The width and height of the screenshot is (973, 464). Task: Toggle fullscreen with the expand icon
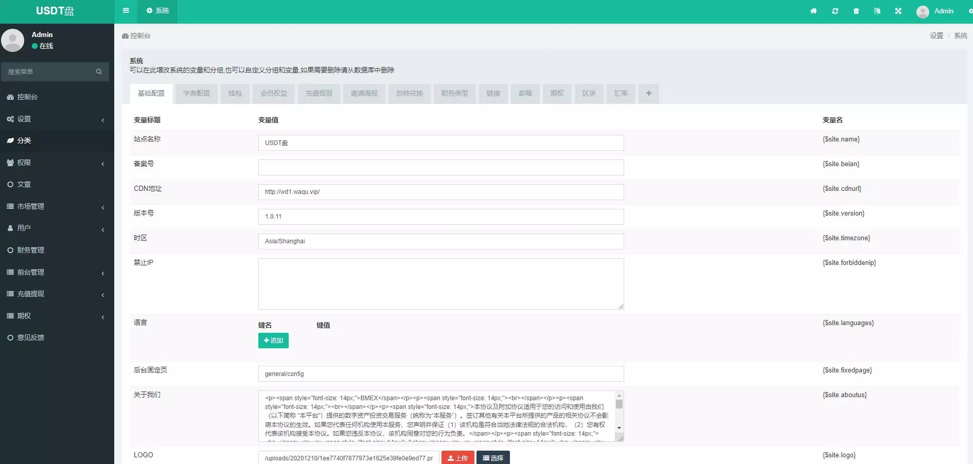pyautogui.click(x=898, y=11)
